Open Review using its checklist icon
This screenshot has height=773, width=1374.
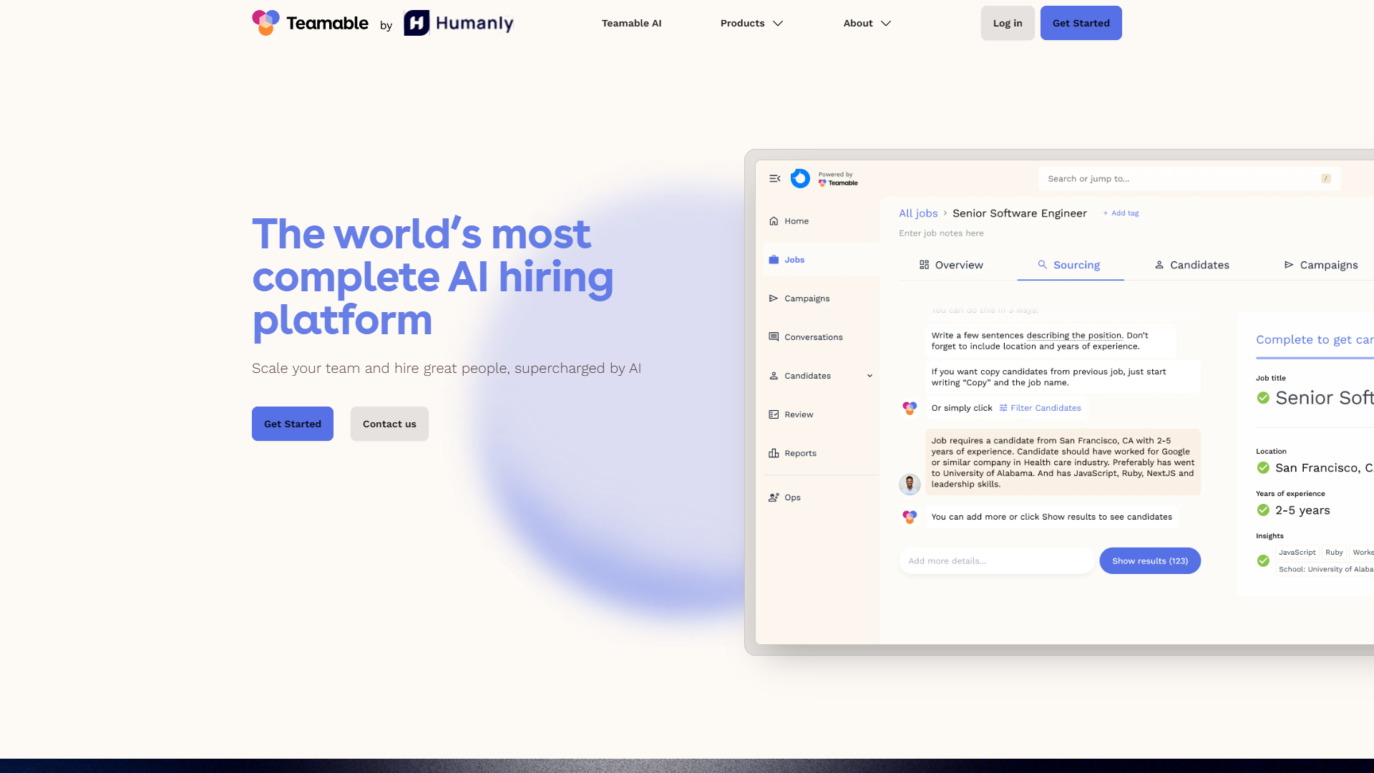click(774, 414)
